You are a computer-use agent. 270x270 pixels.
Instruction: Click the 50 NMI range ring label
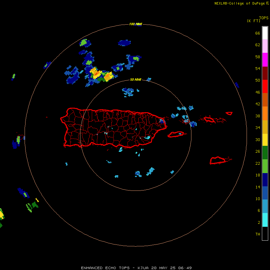136,79
